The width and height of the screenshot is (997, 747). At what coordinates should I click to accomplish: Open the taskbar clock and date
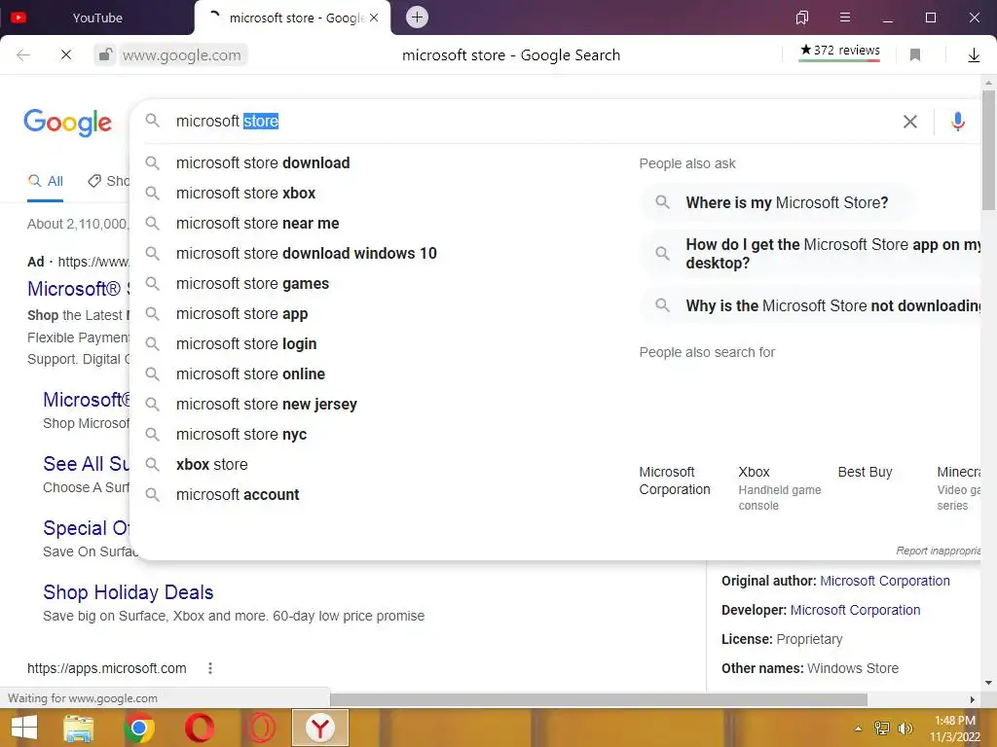955,729
